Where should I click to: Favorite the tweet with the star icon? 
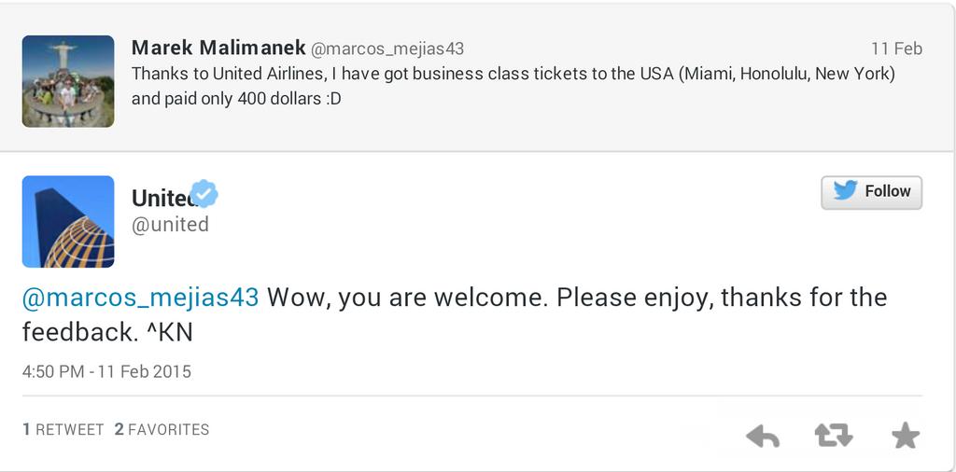pyautogui.click(x=905, y=436)
